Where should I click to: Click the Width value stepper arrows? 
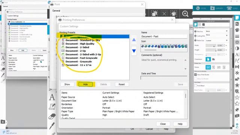point(224,45)
